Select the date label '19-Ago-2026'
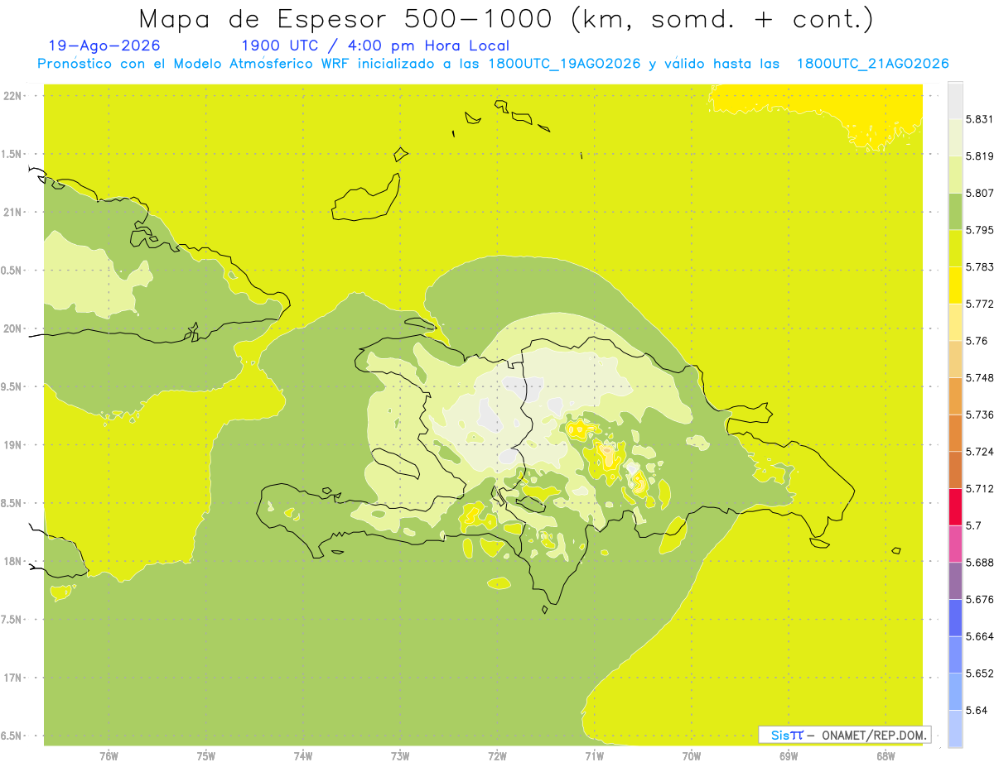Screen dimensions: 994x767 coord(104,46)
